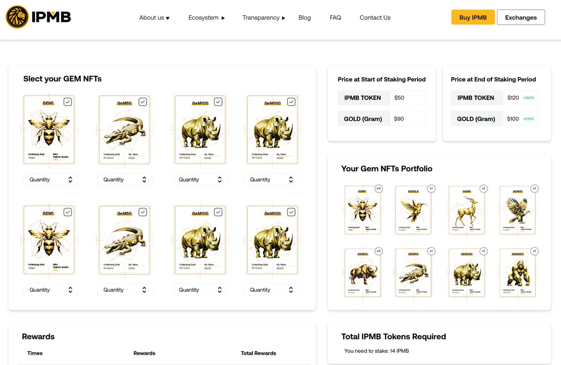
Task: Open Quantity dropdown under top-row GEM1
Action: pyautogui.click(x=51, y=179)
